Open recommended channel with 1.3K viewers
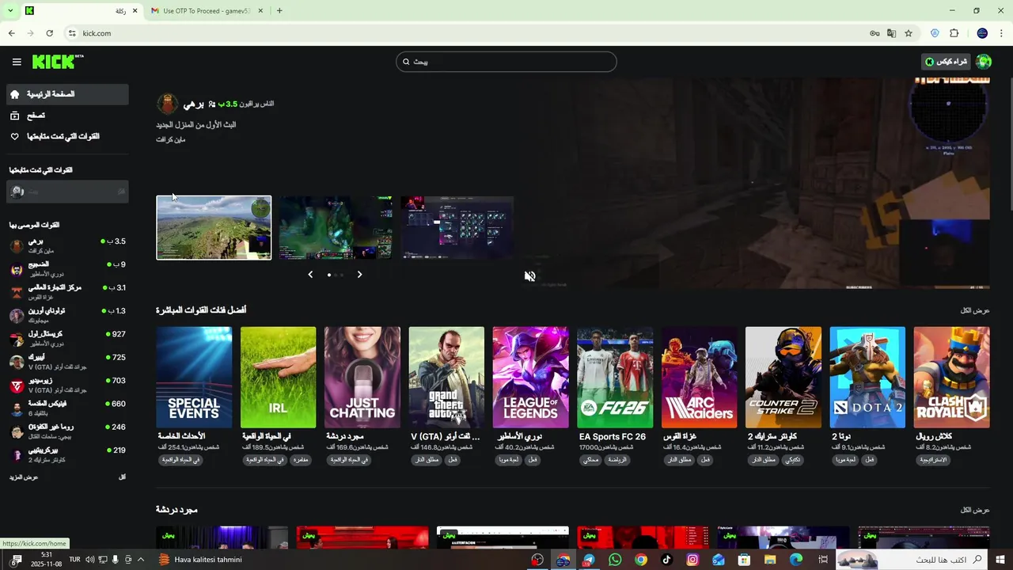The width and height of the screenshot is (1013, 570). (x=67, y=315)
